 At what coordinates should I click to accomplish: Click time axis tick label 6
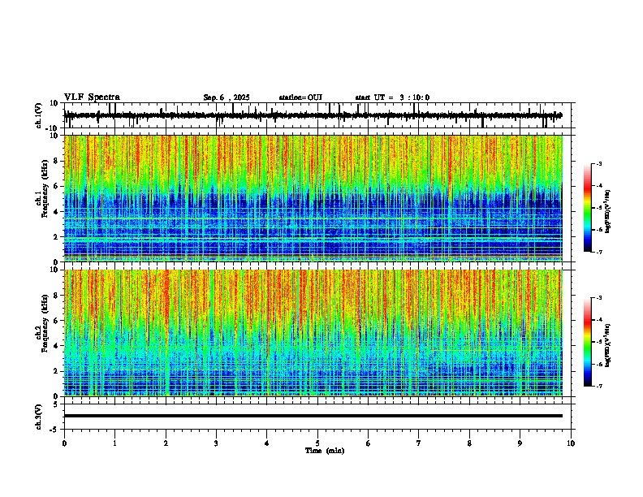pos(369,443)
